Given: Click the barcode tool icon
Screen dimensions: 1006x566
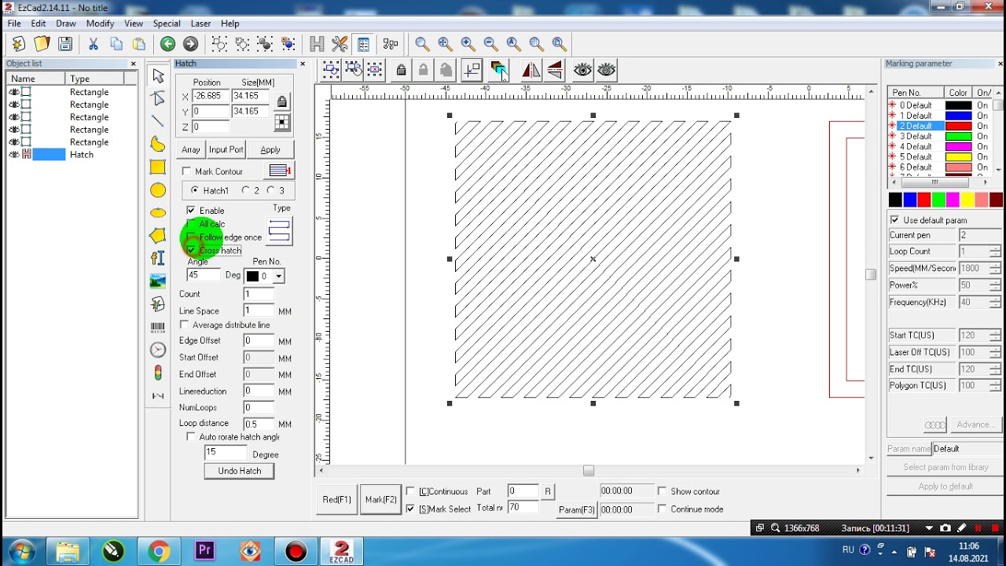Looking at the screenshot, I should (158, 327).
